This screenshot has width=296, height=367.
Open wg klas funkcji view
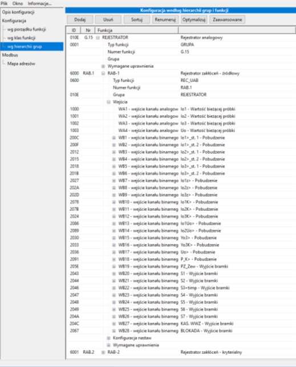[x=21, y=38]
